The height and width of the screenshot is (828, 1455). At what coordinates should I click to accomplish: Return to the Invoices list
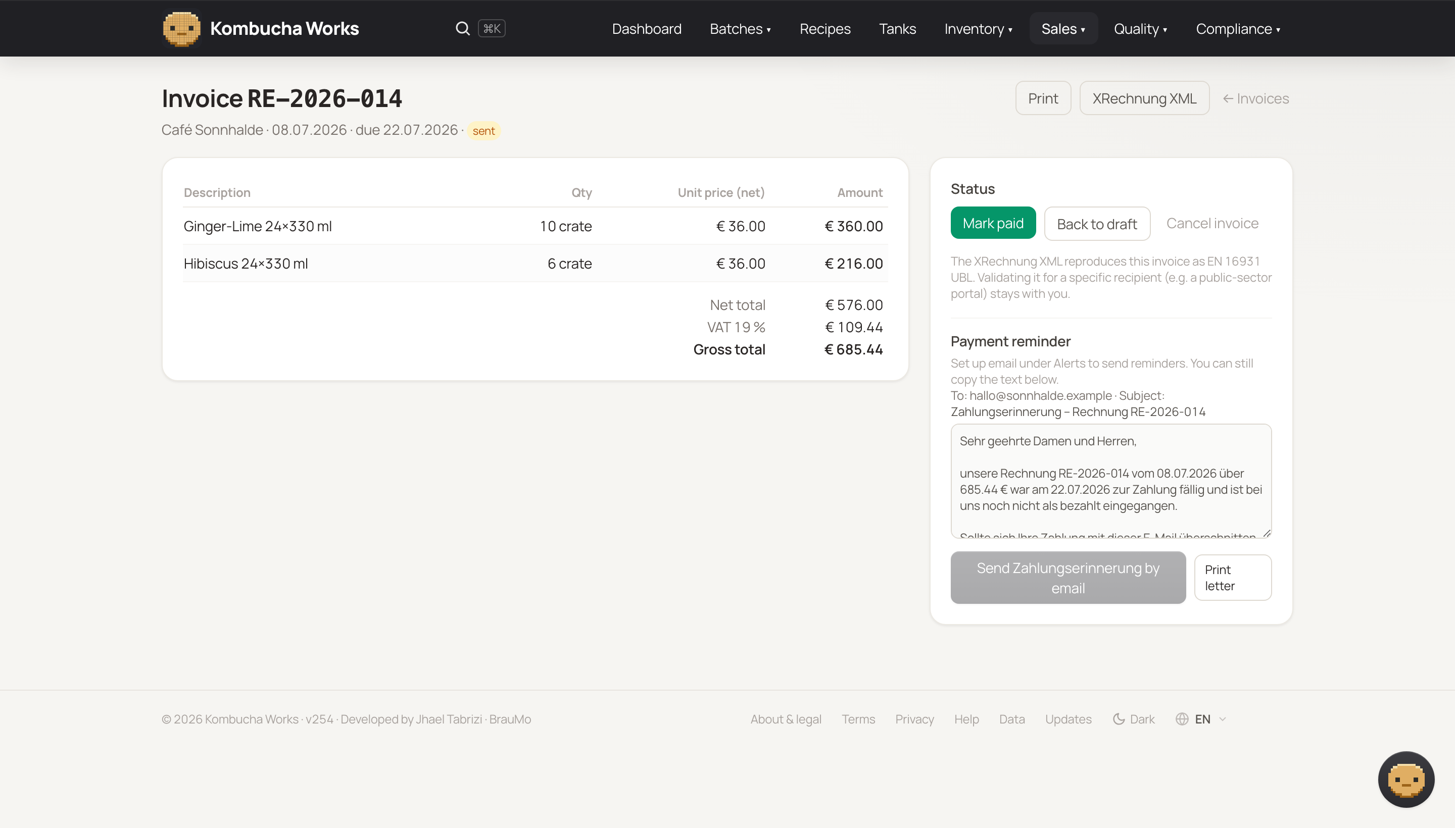[x=1256, y=98]
